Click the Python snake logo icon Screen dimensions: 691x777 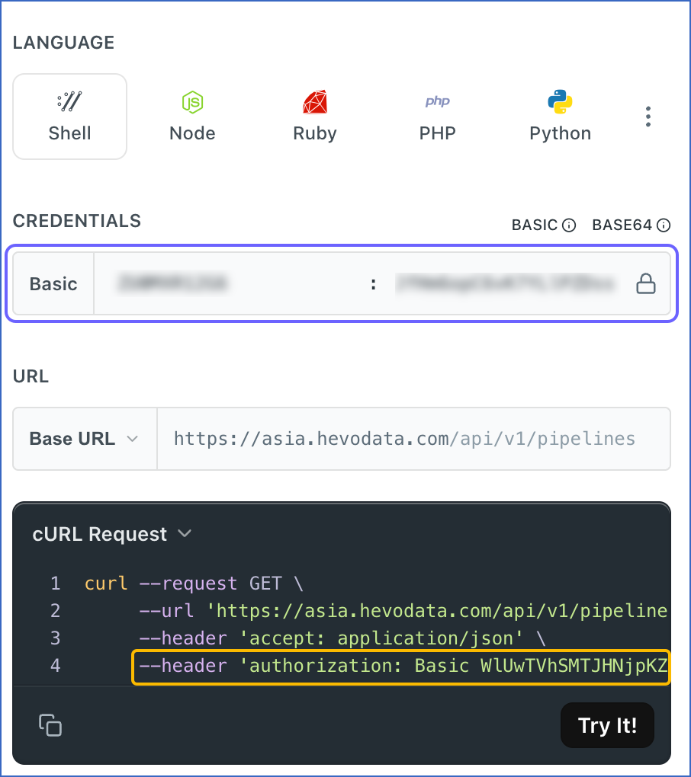[x=560, y=101]
